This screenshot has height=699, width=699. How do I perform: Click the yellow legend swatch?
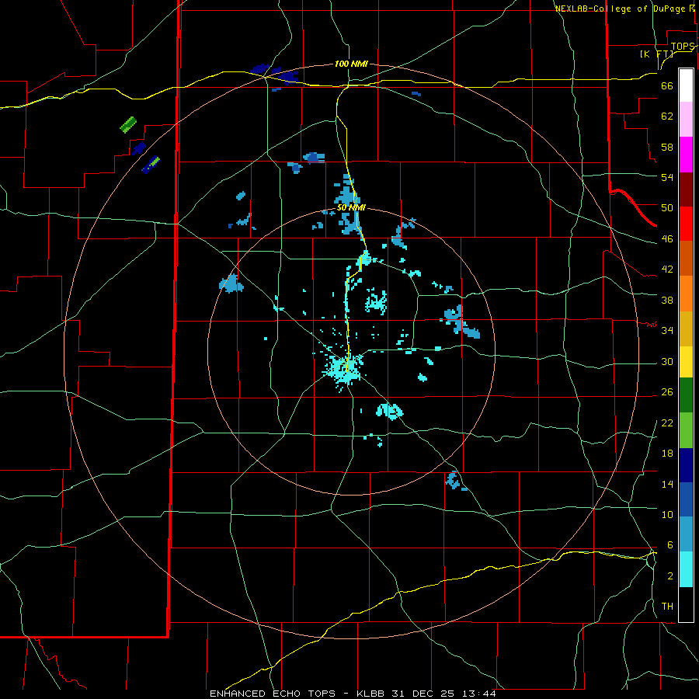(x=686, y=362)
